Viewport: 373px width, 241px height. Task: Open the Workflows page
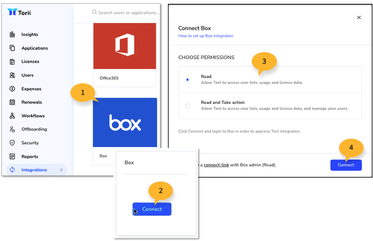coord(33,116)
